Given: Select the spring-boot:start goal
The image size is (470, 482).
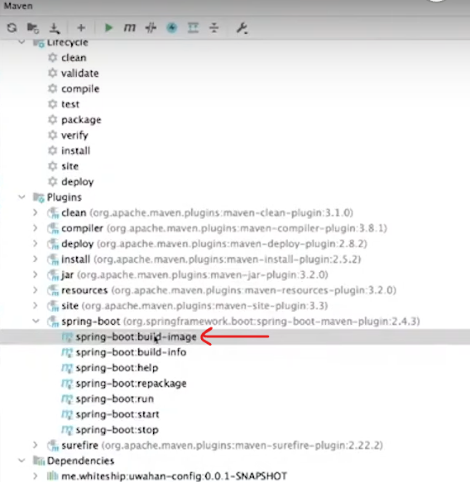Looking at the screenshot, I should [117, 414].
